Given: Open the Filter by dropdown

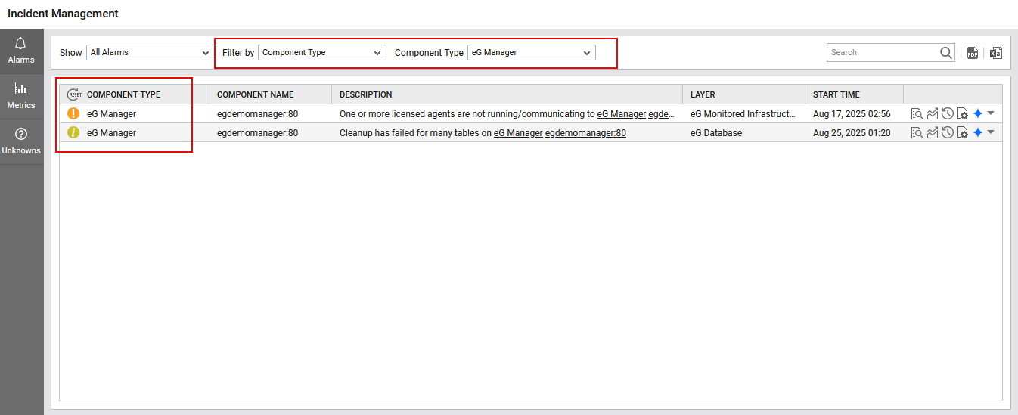Looking at the screenshot, I should (x=321, y=53).
